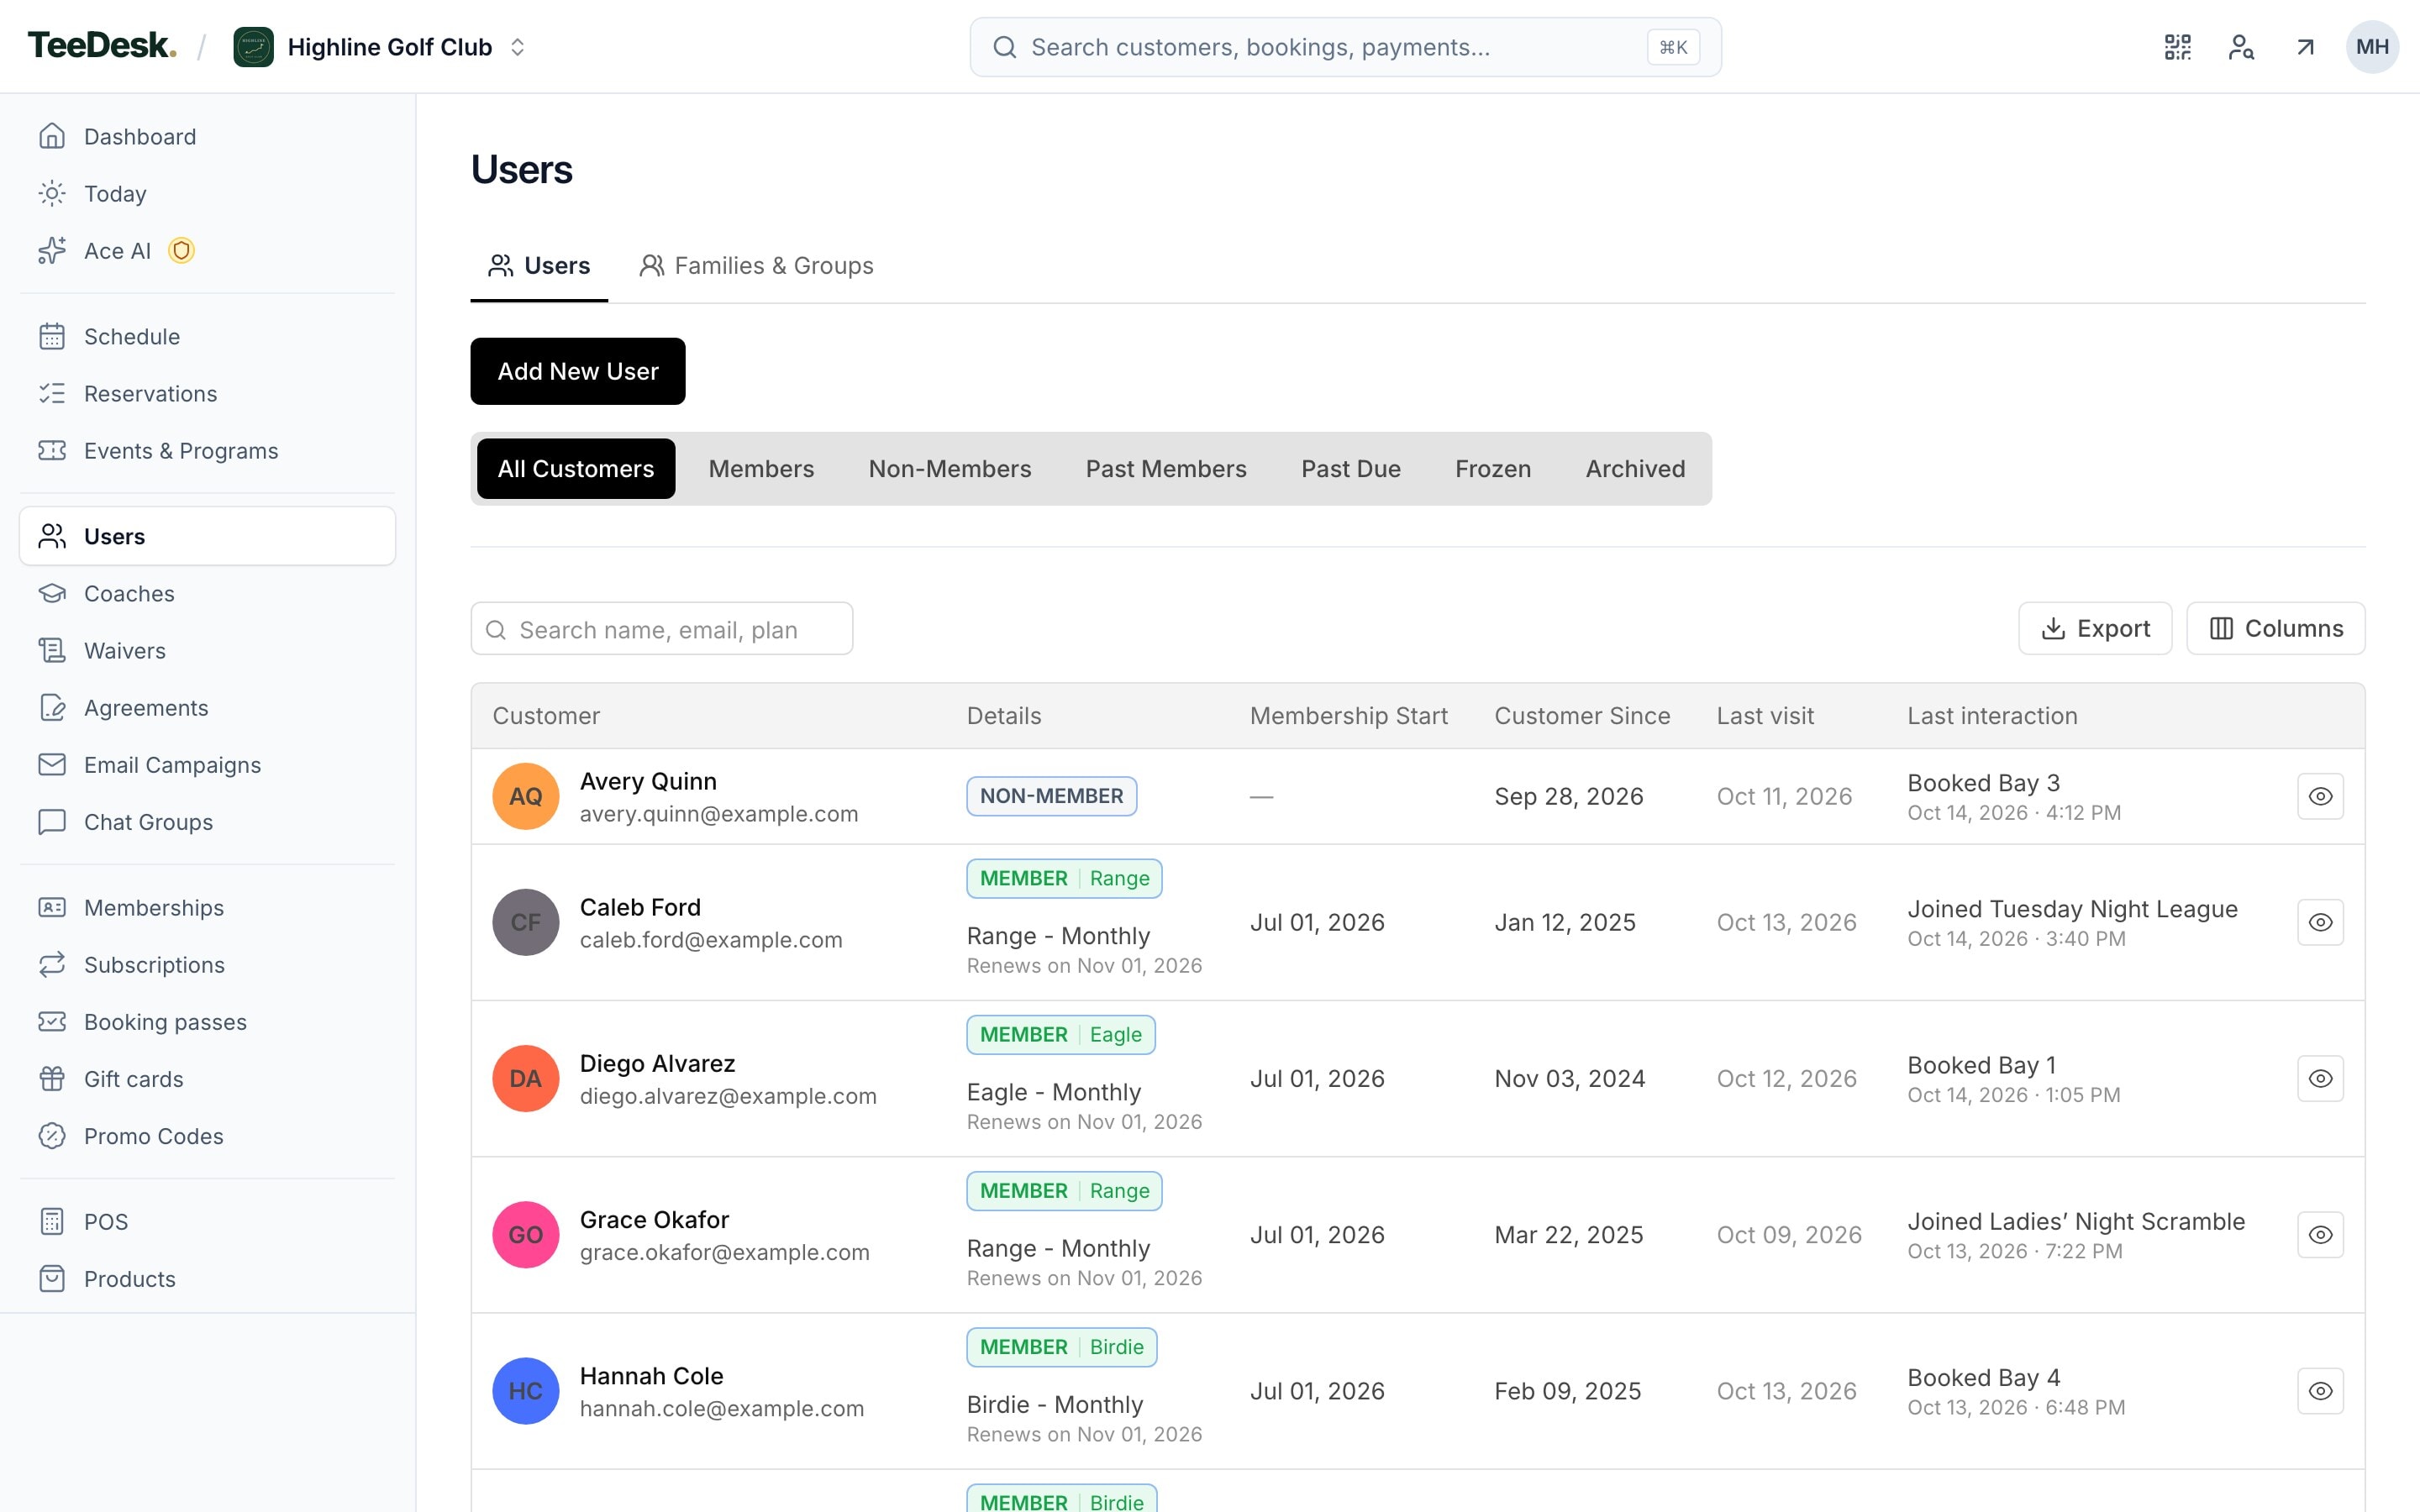The height and width of the screenshot is (1512, 2420).
Task: Click Add New User button
Action: tap(578, 371)
